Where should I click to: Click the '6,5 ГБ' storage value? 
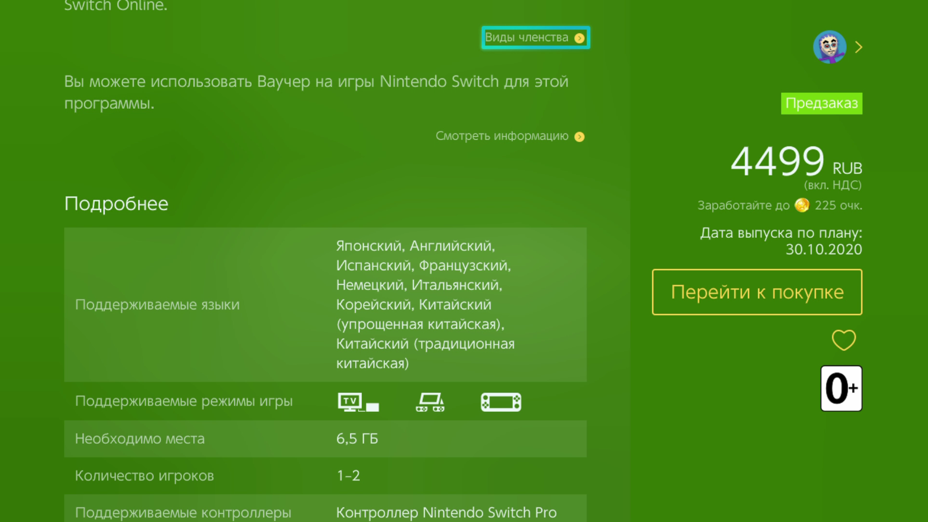pyautogui.click(x=357, y=438)
